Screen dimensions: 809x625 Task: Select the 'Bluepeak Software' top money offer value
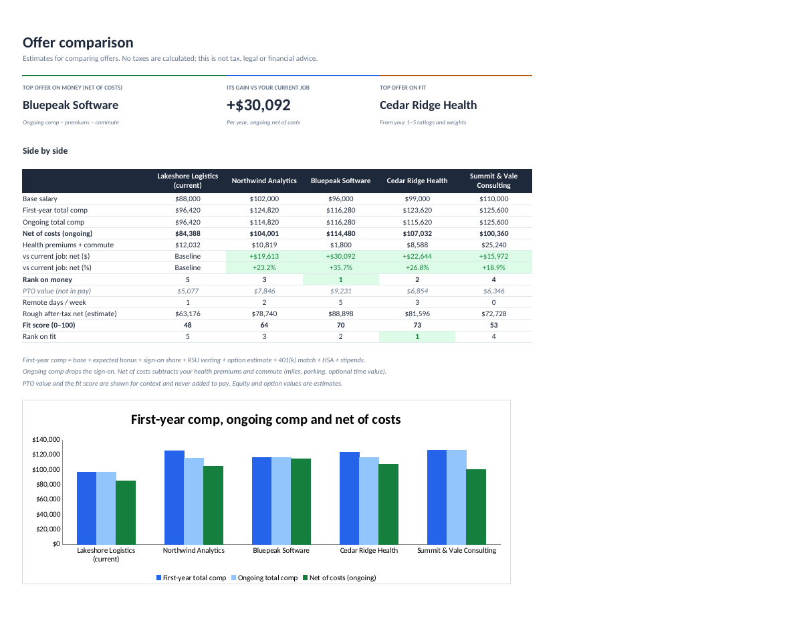click(70, 105)
